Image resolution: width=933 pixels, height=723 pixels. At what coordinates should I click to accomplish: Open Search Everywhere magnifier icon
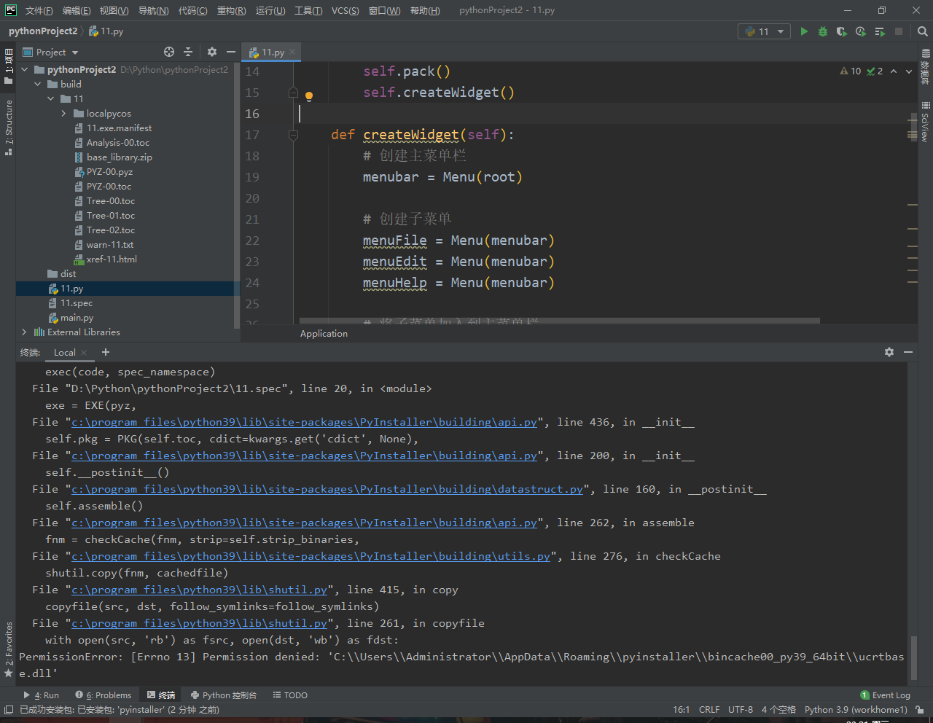click(922, 31)
